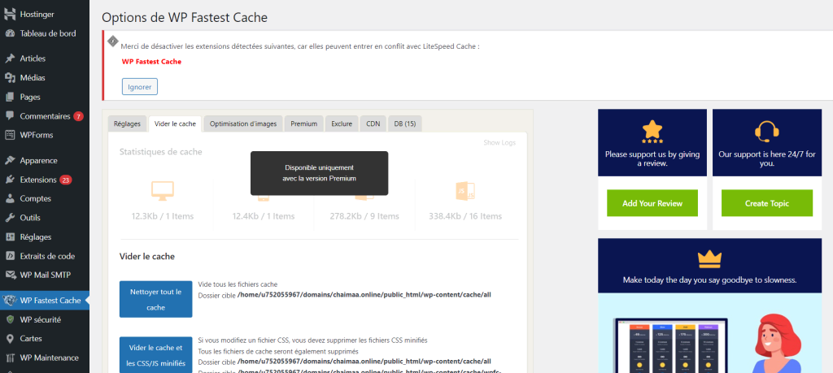This screenshot has height=373, width=833.
Task: Click Nettoyer tout le cache button
Action: coord(155,298)
